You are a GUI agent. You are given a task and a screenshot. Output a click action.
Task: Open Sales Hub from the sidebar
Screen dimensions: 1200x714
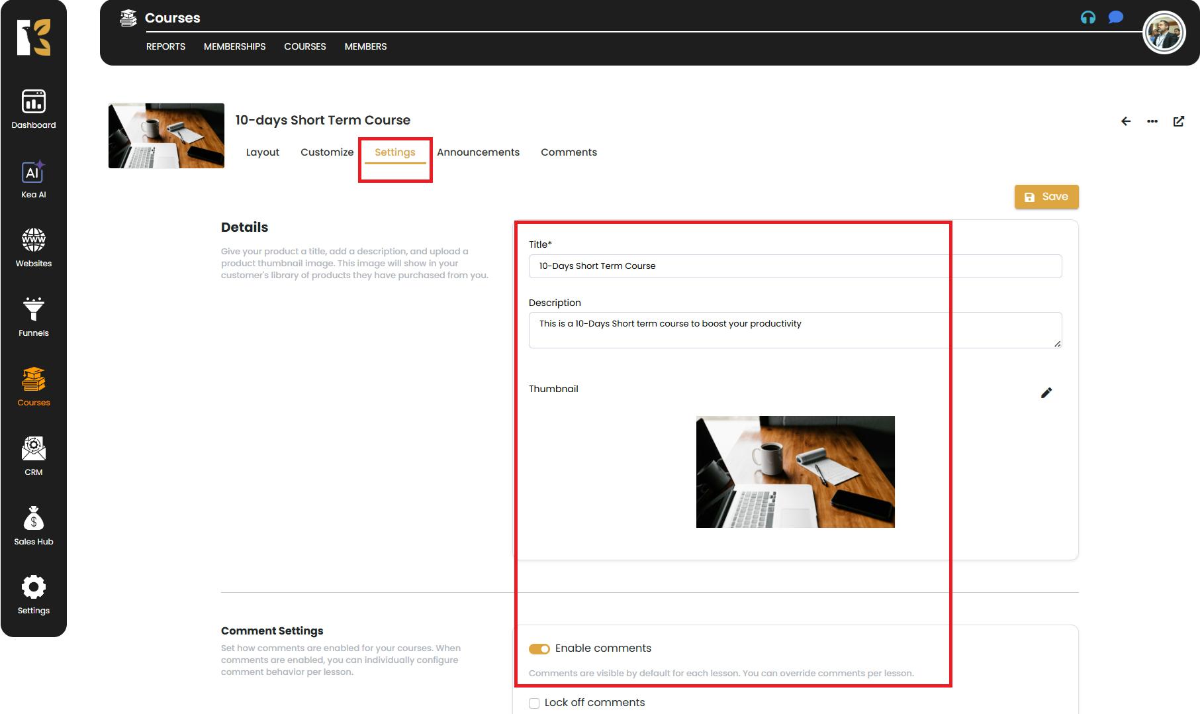pos(33,526)
